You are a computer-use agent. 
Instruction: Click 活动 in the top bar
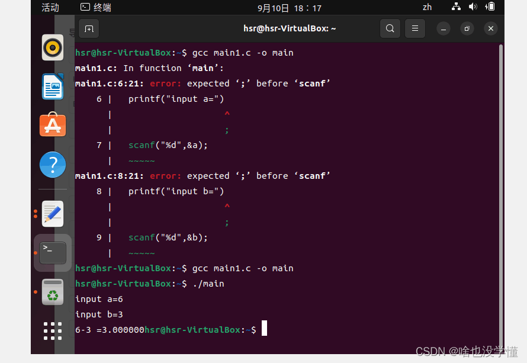(49, 8)
